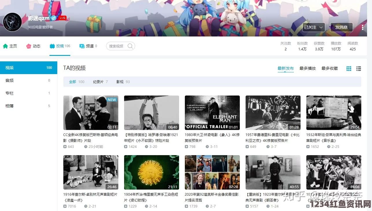
Task: Click the clock icon beside 23小时前
Action: 86,147
